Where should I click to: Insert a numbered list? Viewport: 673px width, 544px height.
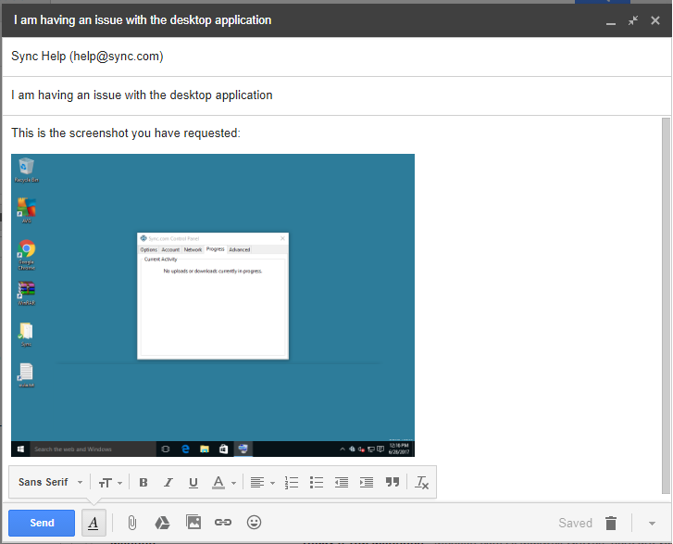(292, 483)
